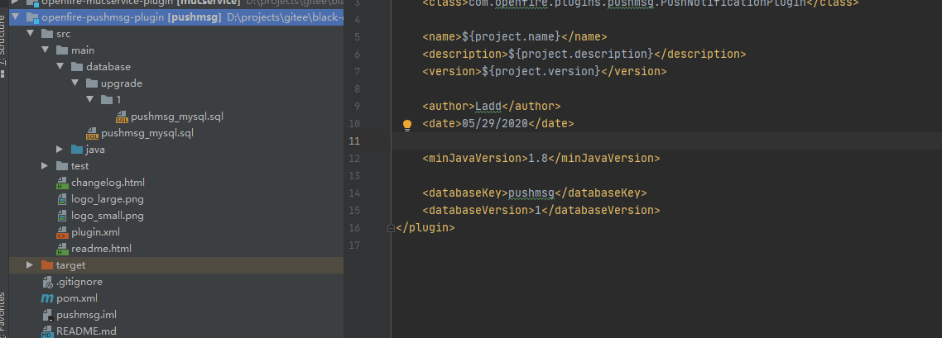Click the readme.html file icon
Screen dimensions: 942x338
pyautogui.click(x=62, y=249)
